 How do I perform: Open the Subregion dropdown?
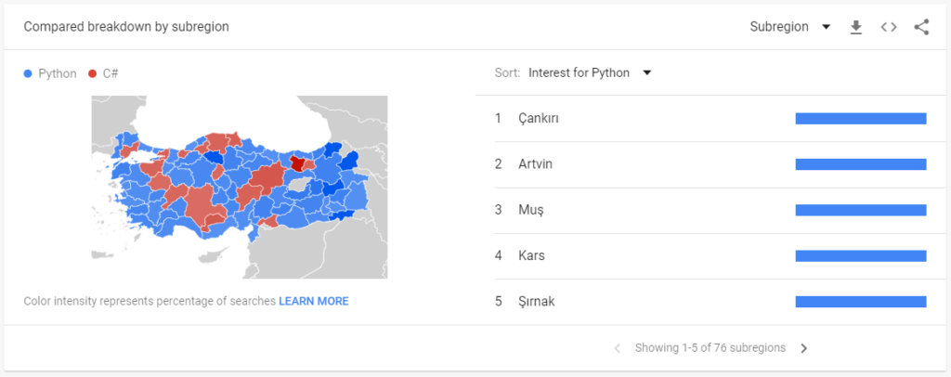[x=789, y=27]
